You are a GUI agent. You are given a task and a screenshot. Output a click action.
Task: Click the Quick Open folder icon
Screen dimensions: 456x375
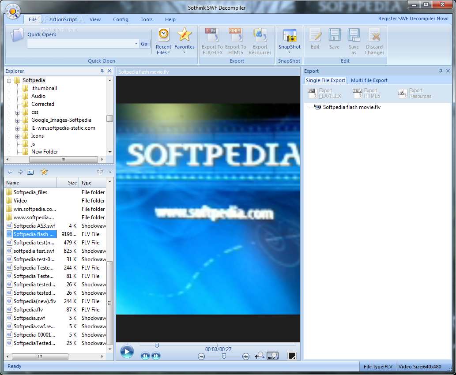point(17,35)
